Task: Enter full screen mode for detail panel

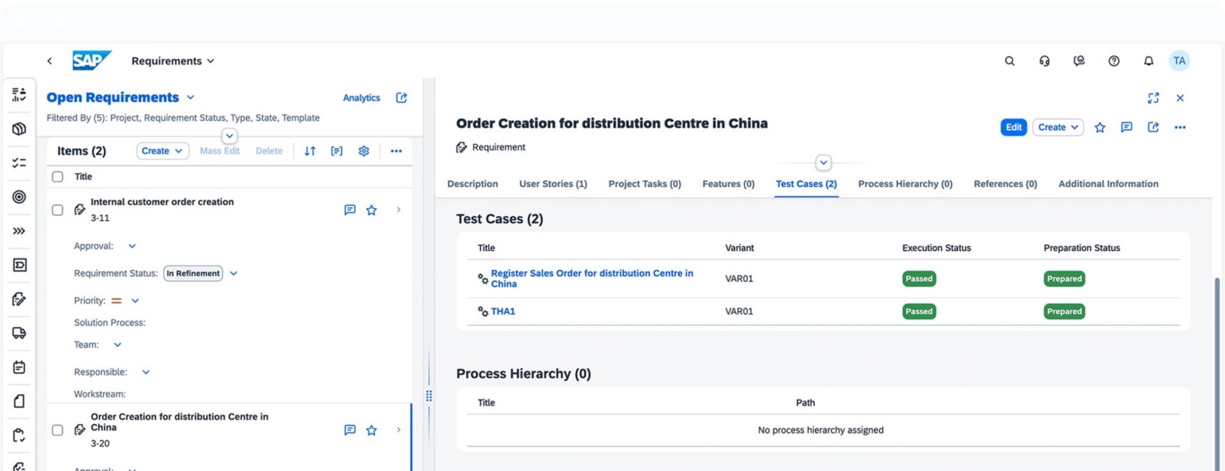Action: point(1153,98)
